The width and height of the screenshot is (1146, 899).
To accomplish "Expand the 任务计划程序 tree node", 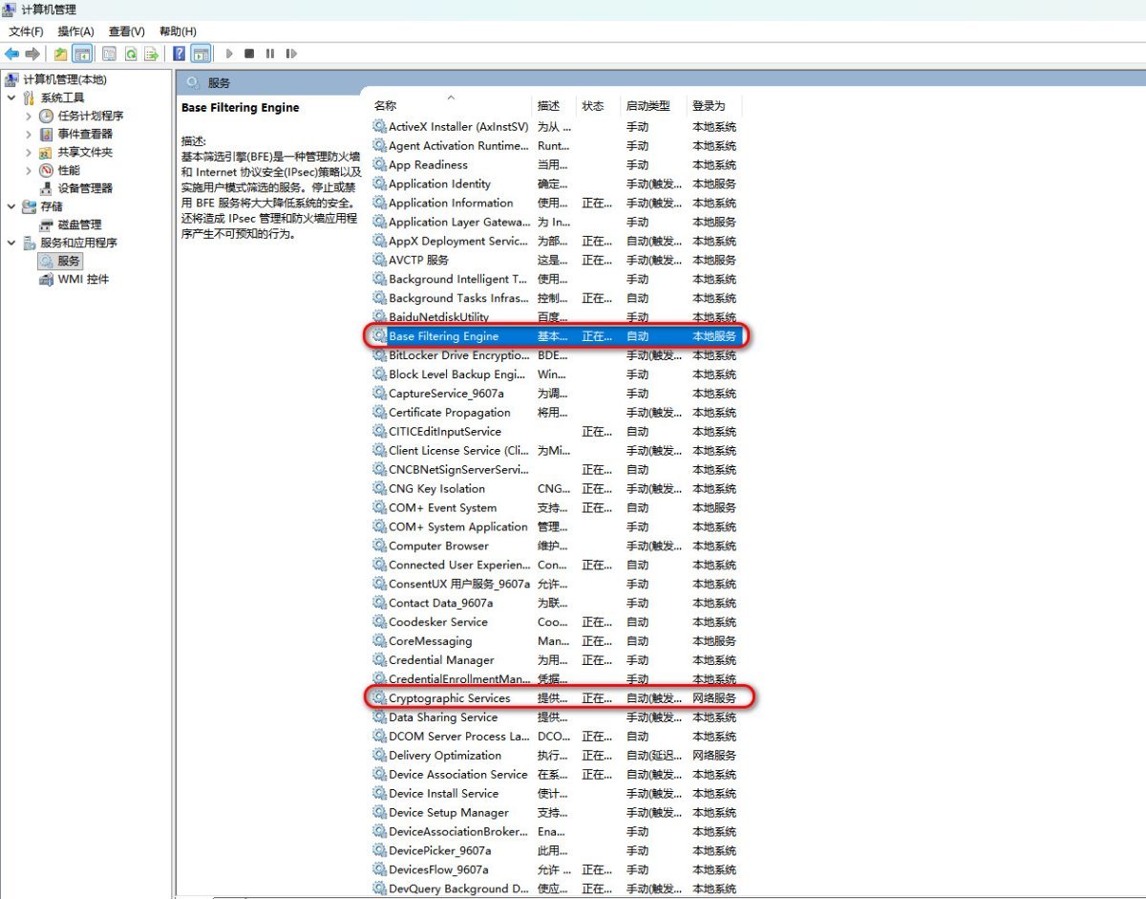I will click(30, 116).
